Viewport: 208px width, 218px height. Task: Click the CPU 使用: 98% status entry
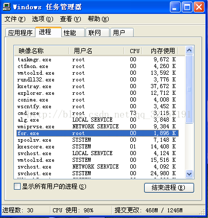pyautogui.click(x=73, y=210)
